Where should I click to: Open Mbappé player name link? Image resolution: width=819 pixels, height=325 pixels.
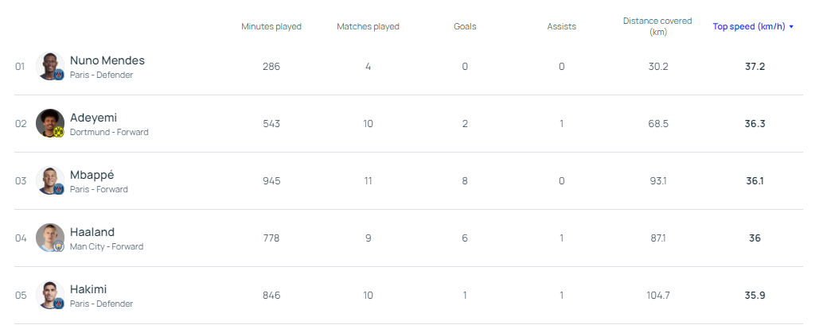(92, 175)
